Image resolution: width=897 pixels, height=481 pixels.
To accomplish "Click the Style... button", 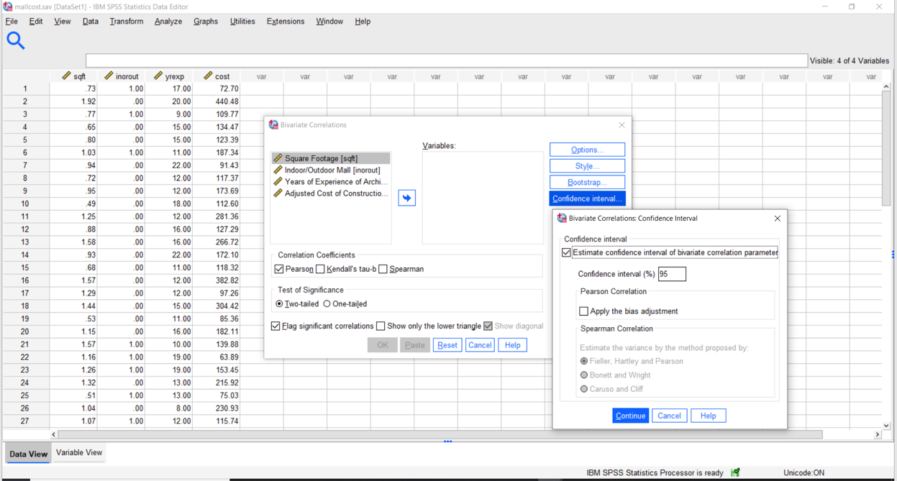I will (x=587, y=166).
